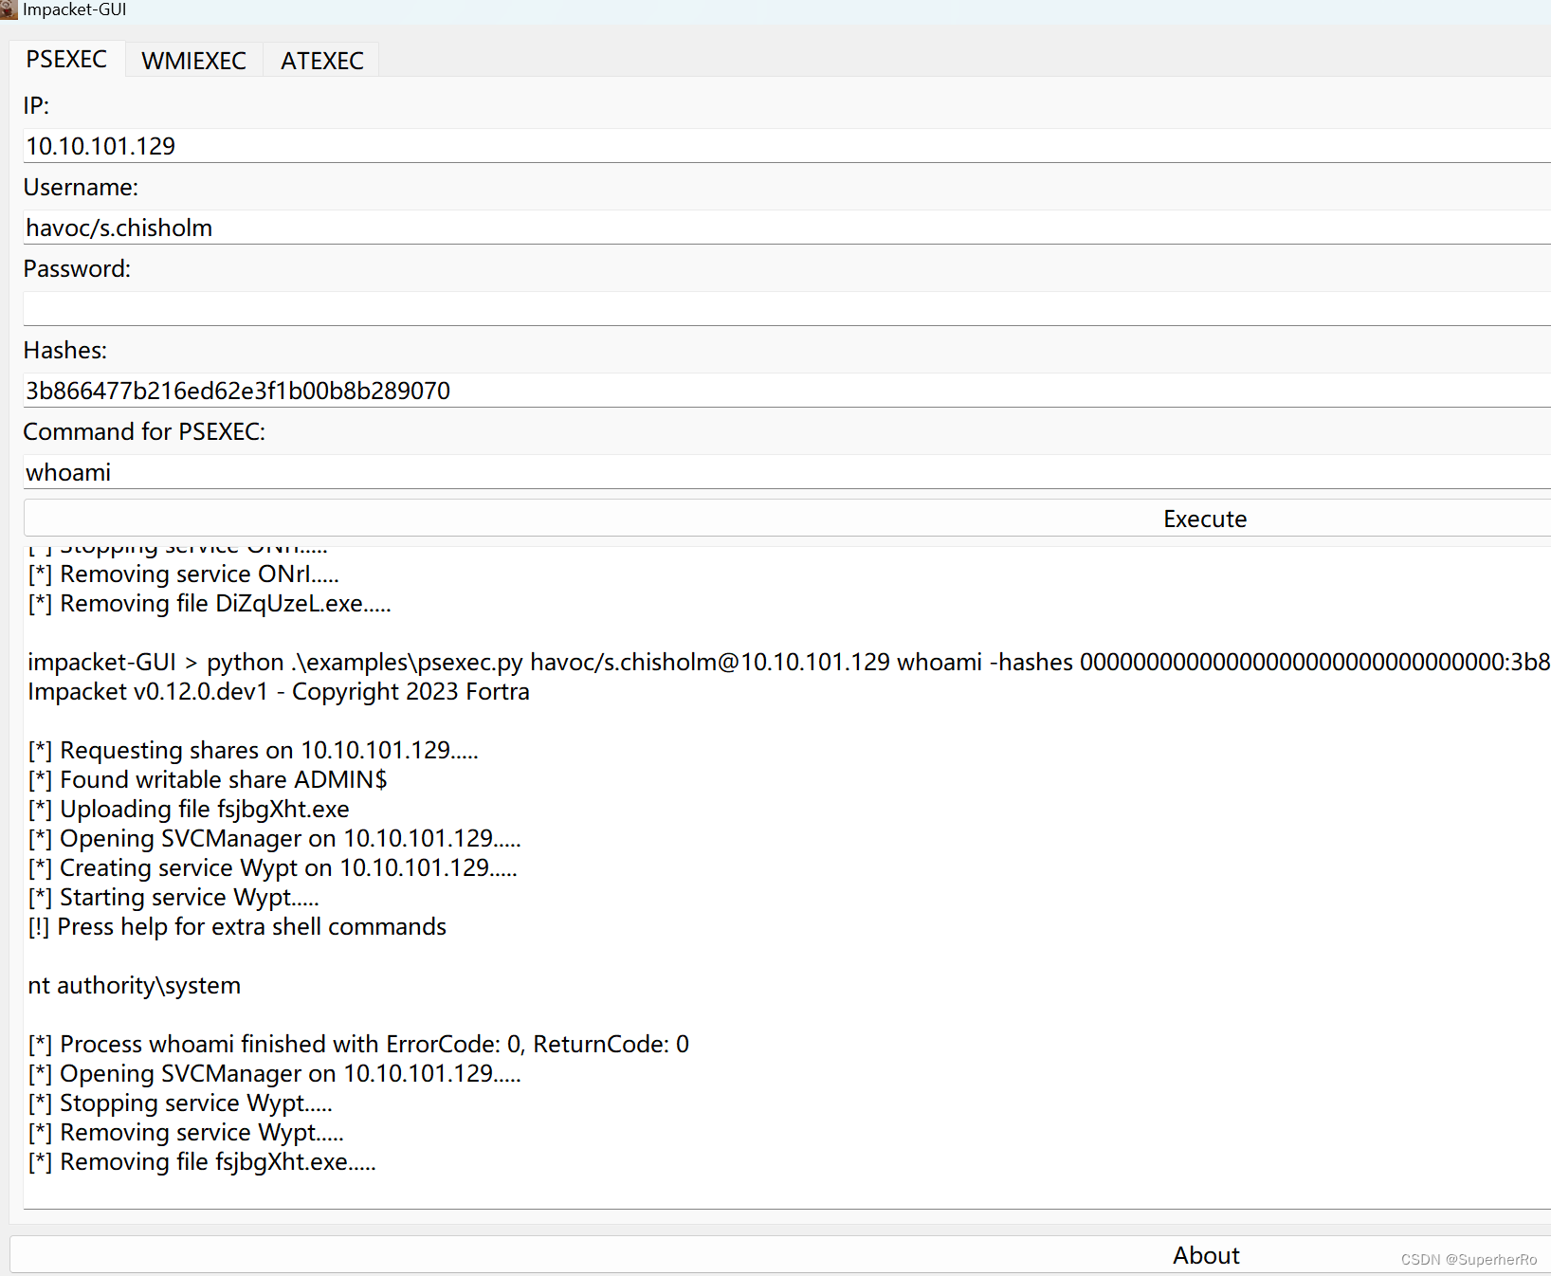Screen dimensions: 1551x1276
Task: Click the Impacket-GUI title bar icon
Action: tap(9, 9)
